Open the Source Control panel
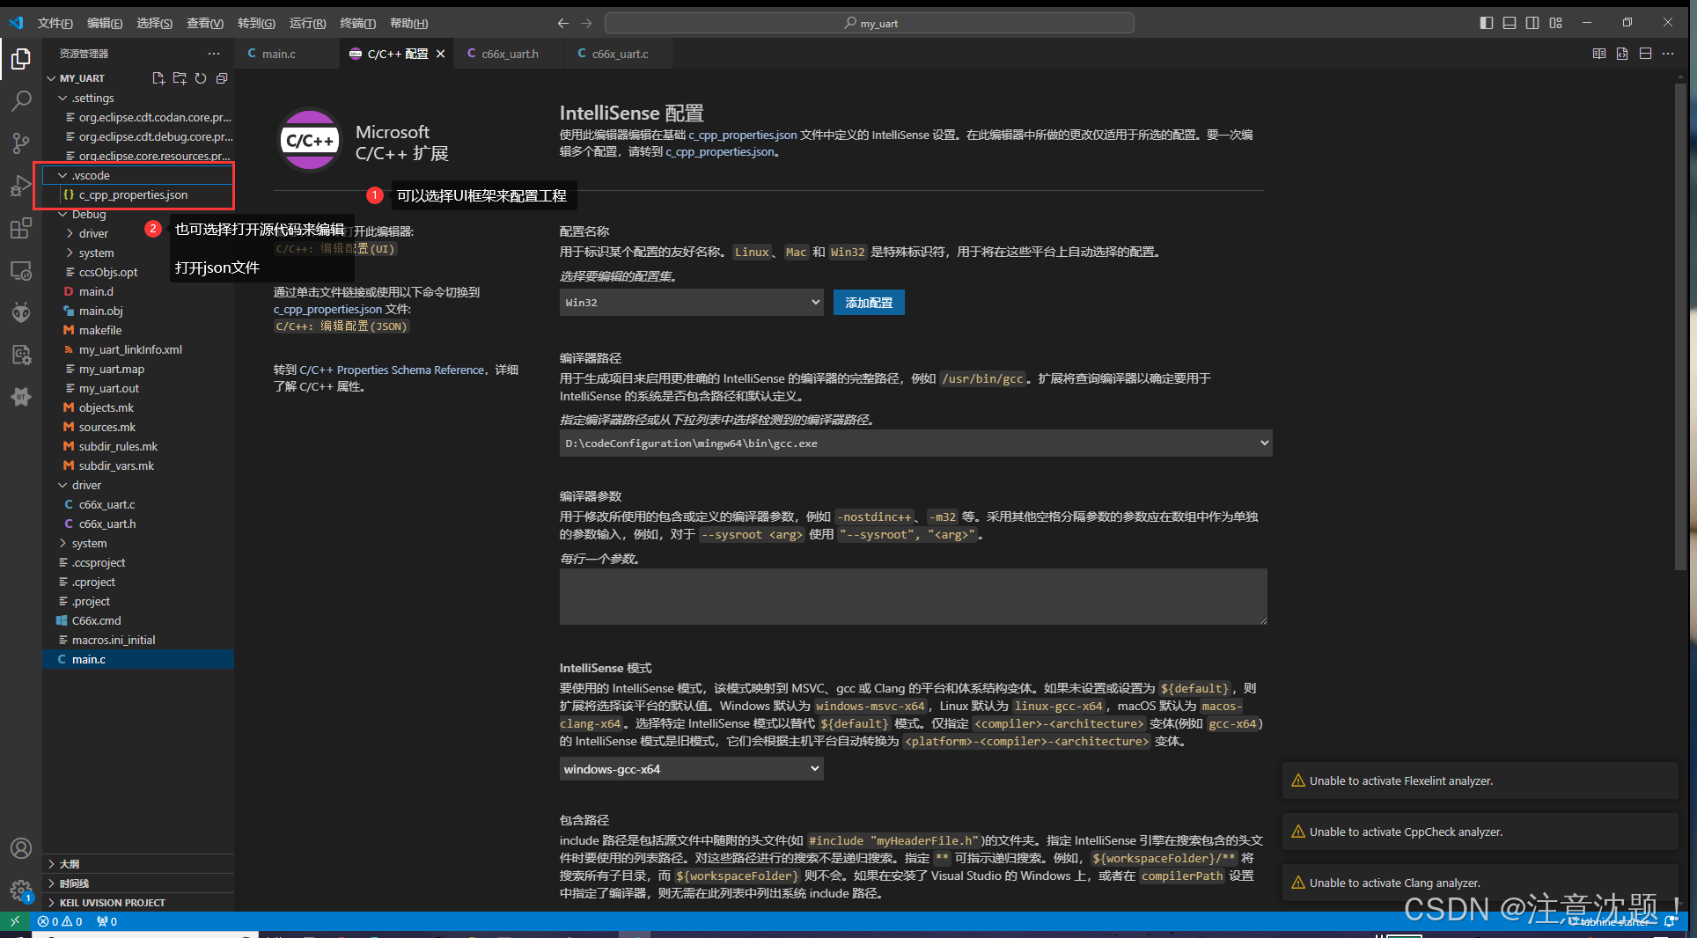The image size is (1697, 938). pyautogui.click(x=21, y=143)
